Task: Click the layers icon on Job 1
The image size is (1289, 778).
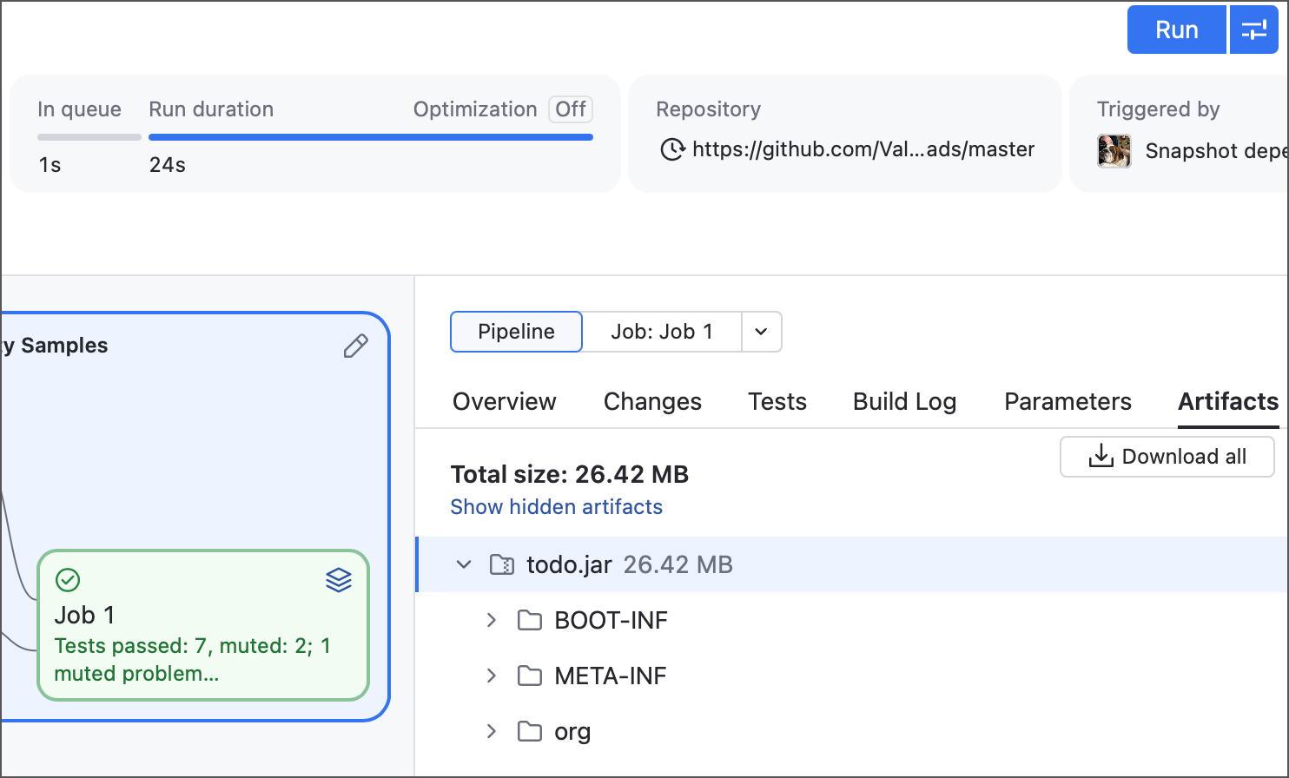Action: [x=339, y=580]
